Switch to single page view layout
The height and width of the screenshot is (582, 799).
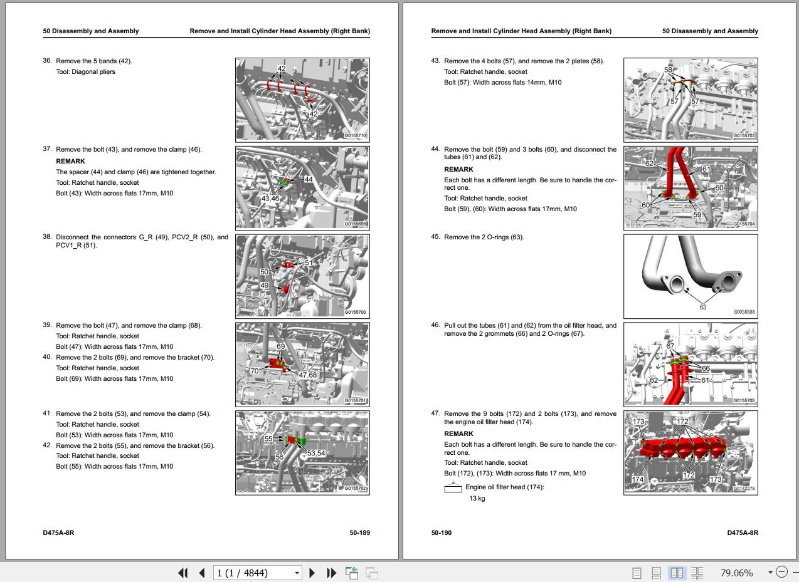click(x=637, y=573)
